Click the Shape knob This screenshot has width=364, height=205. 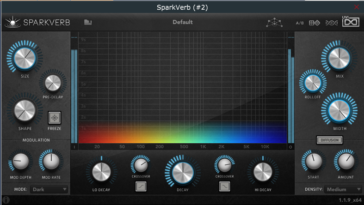click(x=25, y=110)
